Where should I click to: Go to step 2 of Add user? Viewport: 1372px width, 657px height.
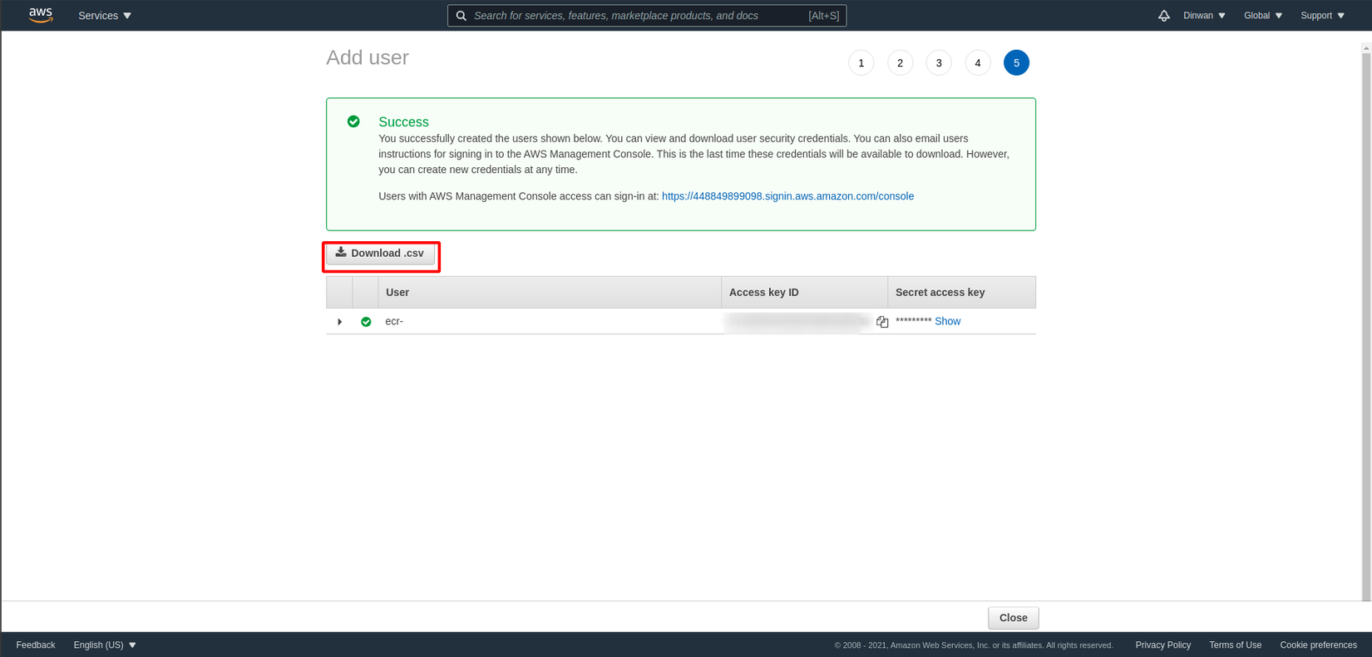point(900,62)
